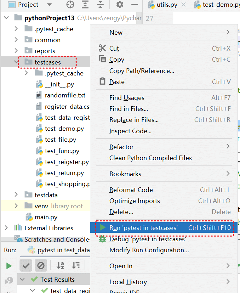
Task: Expand the reports folder
Action: [x=16, y=51]
